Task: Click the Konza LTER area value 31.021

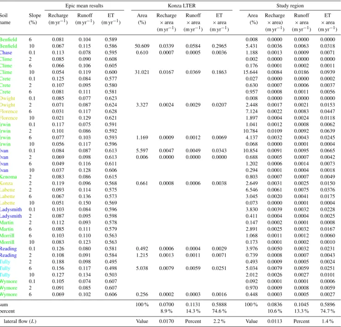Action: pos(142,72)
